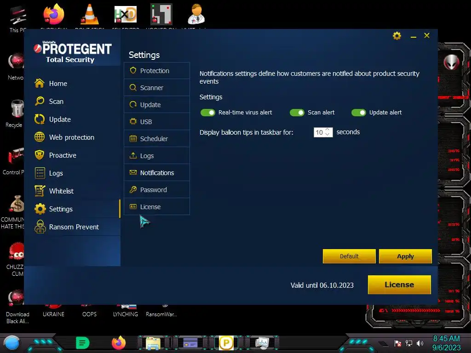471x353 pixels.
Task: Select Web protection in the sidebar
Action: click(72, 137)
